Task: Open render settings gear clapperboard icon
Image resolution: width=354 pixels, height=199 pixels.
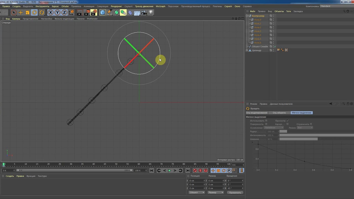Action: 94,12
